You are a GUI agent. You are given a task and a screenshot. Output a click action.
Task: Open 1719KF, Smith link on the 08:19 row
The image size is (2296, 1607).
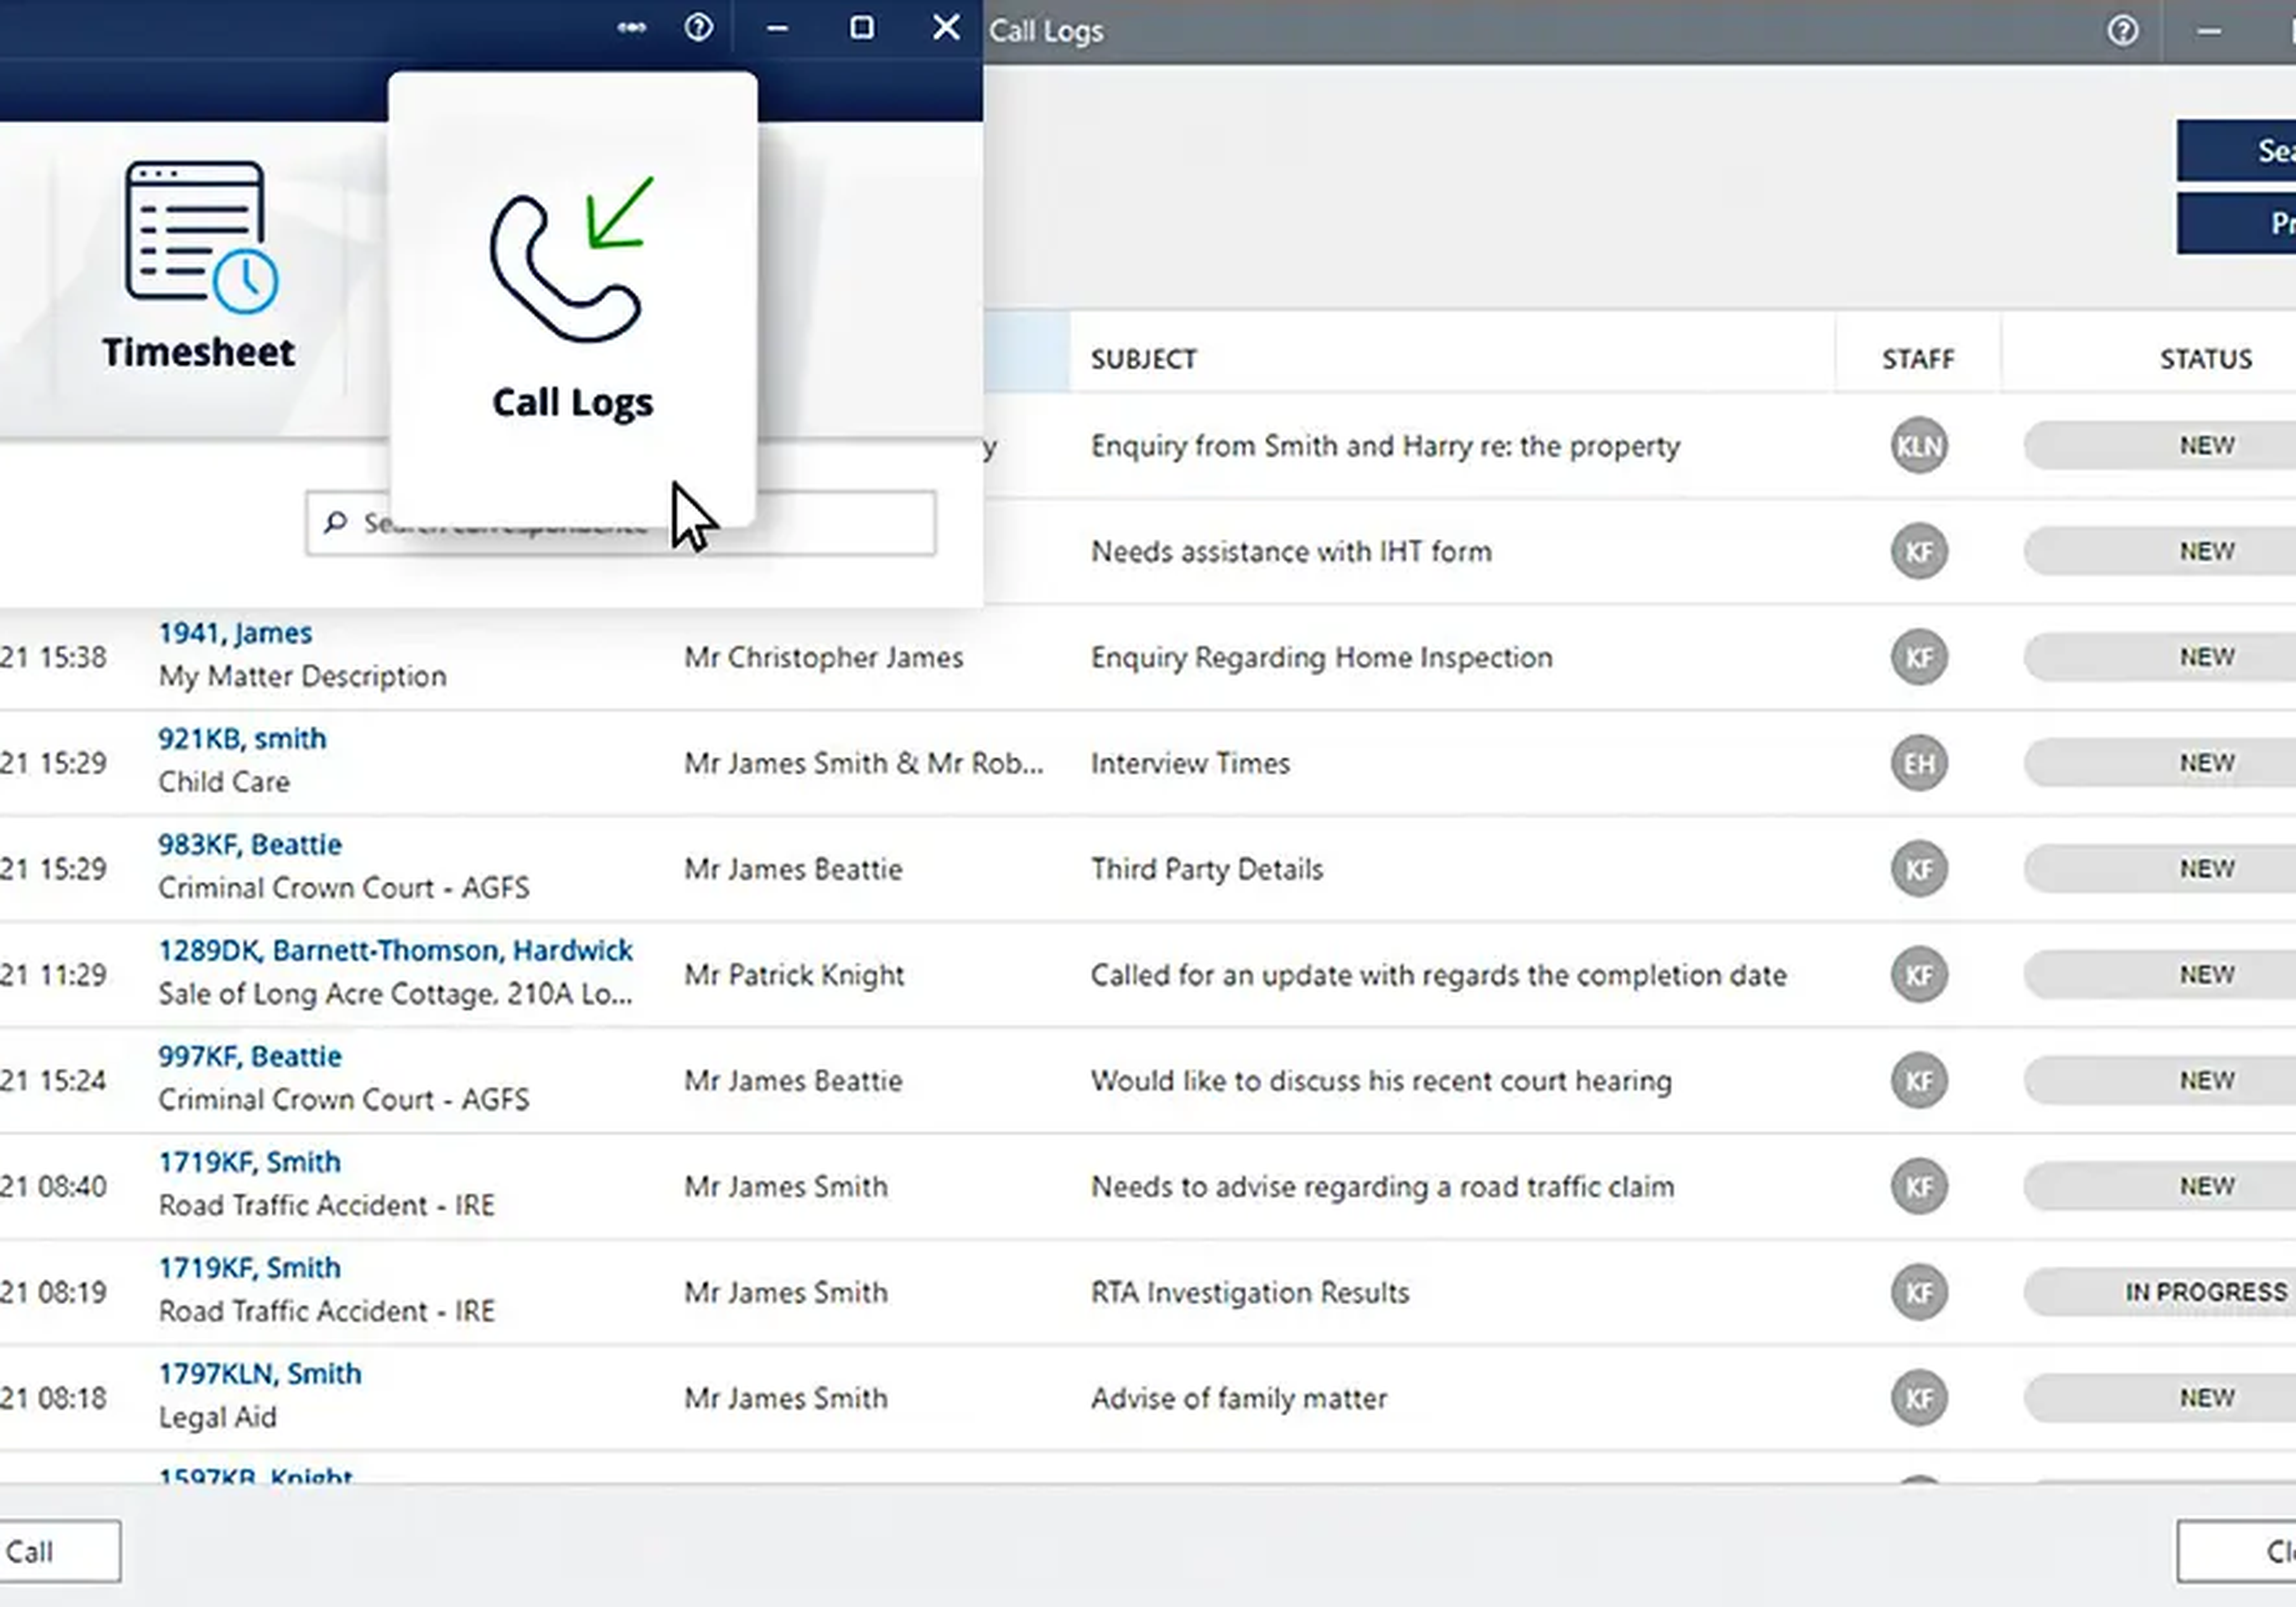pyautogui.click(x=249, y=1268)
